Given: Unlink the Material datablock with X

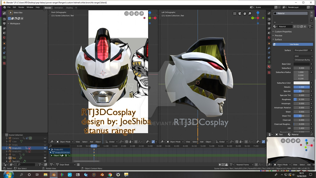Looking at the screenshot, I should [305, 27].
